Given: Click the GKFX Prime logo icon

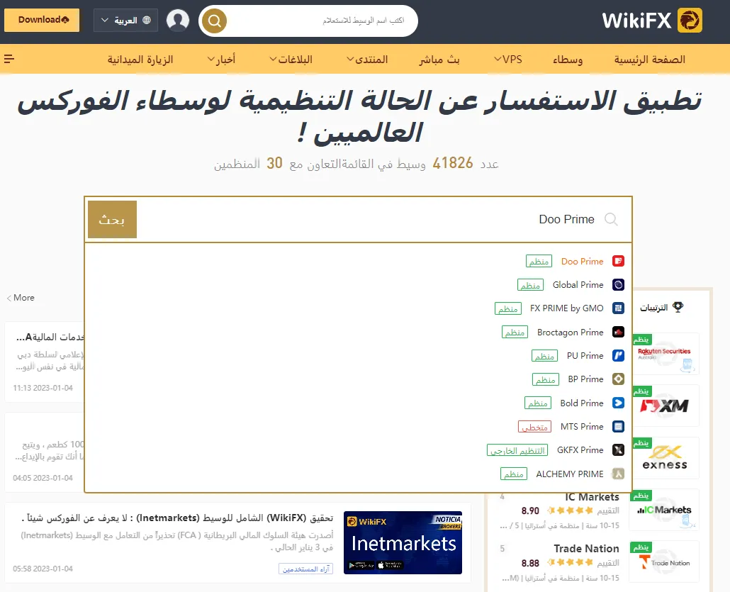Looking at the screenshot, I should tap(618, 450).
